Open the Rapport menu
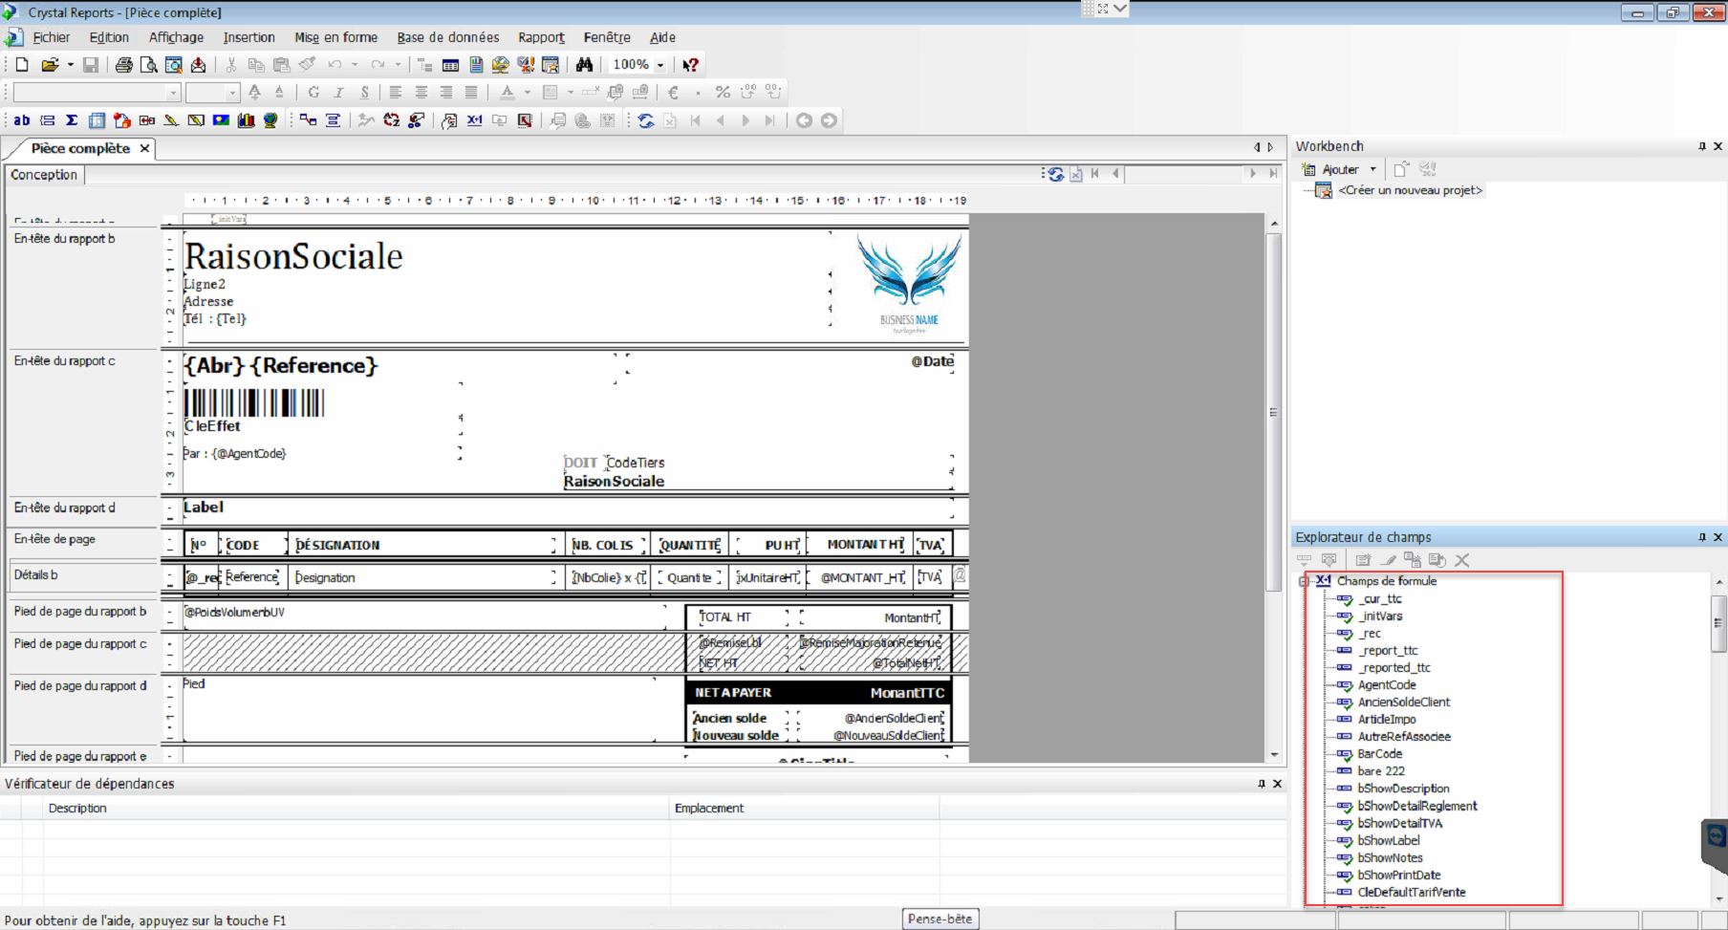The width and height of the screenshot is (1728, 930). 540,37
